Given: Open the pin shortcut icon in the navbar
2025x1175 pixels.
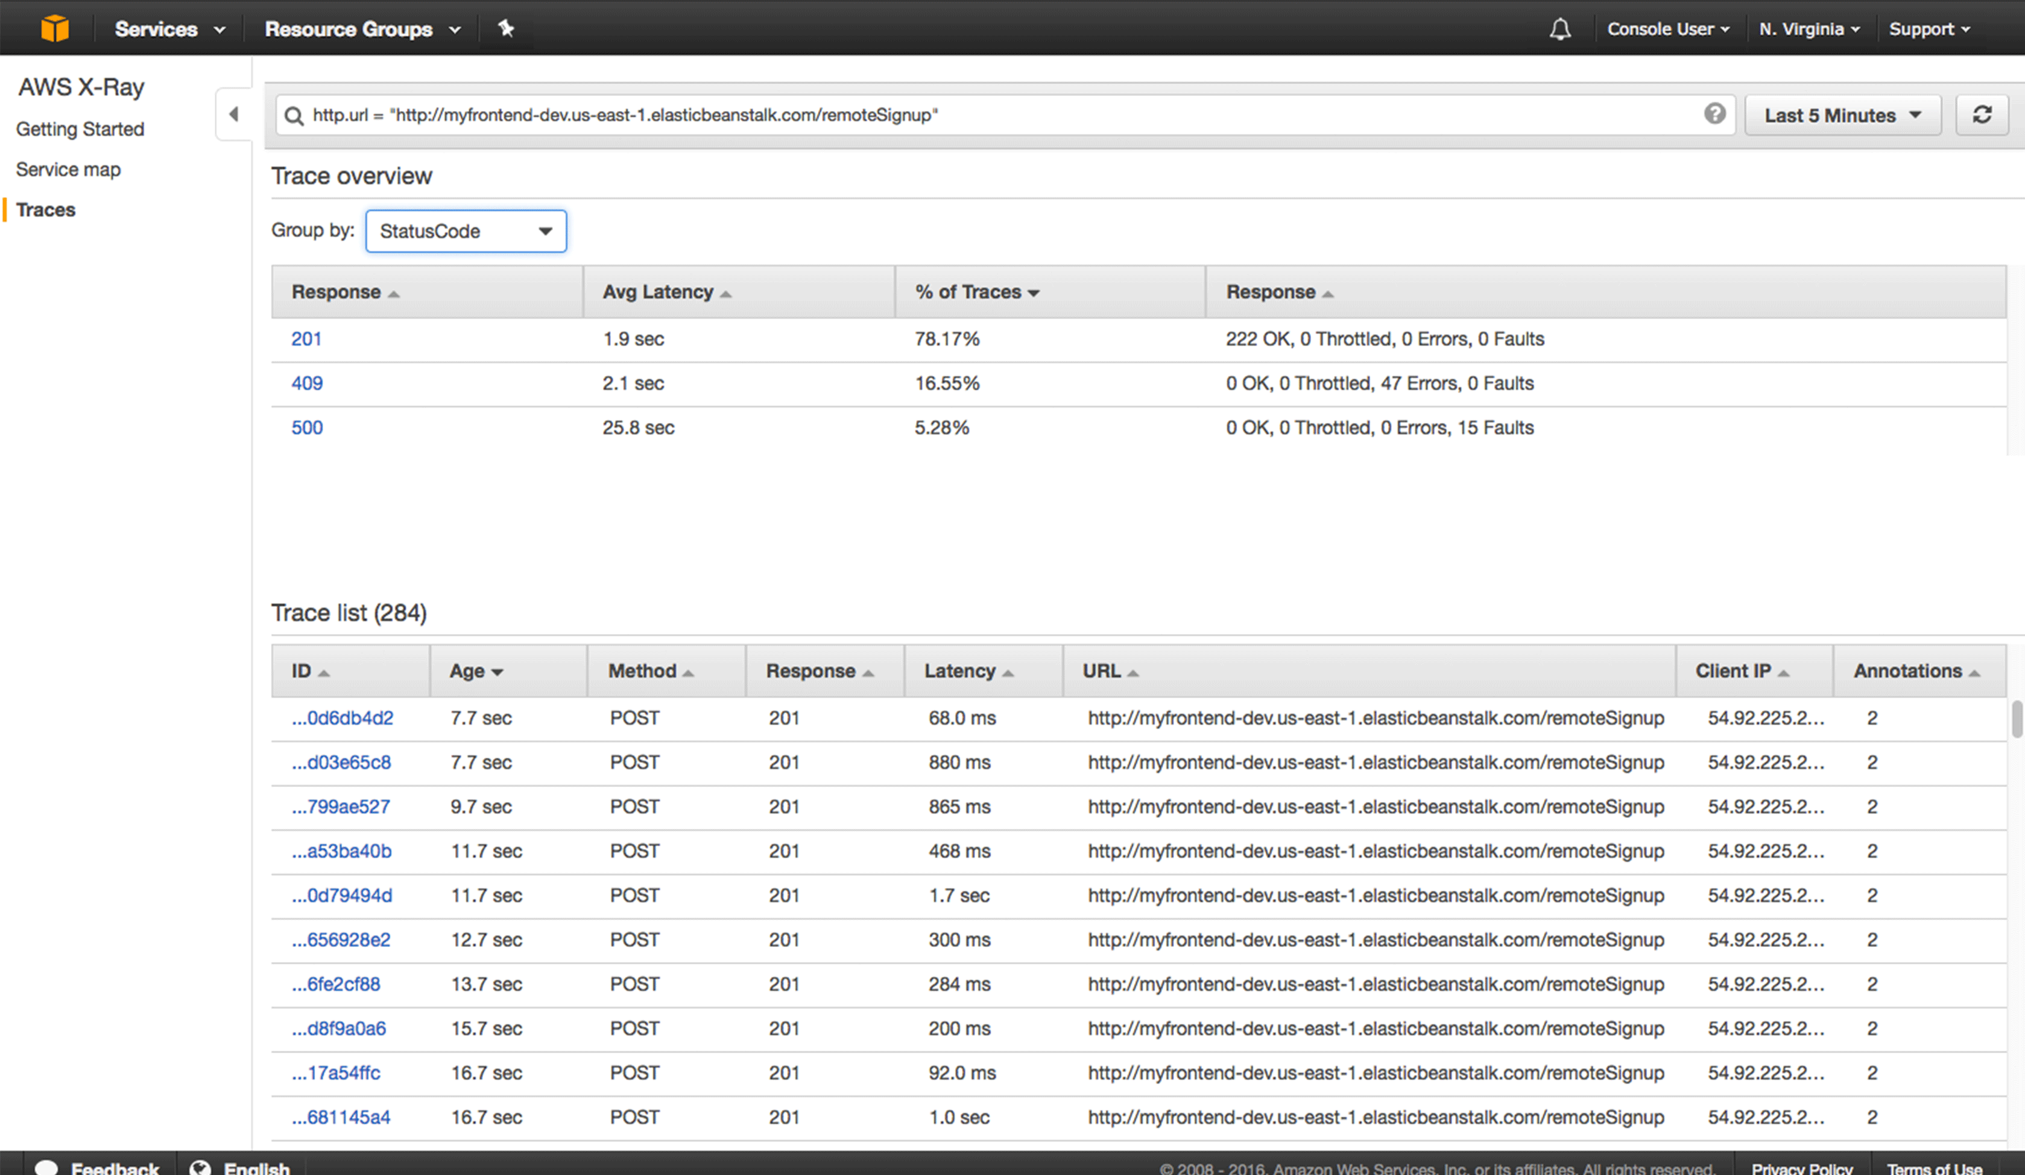Looking at the screenshot, I should (507, 28).
